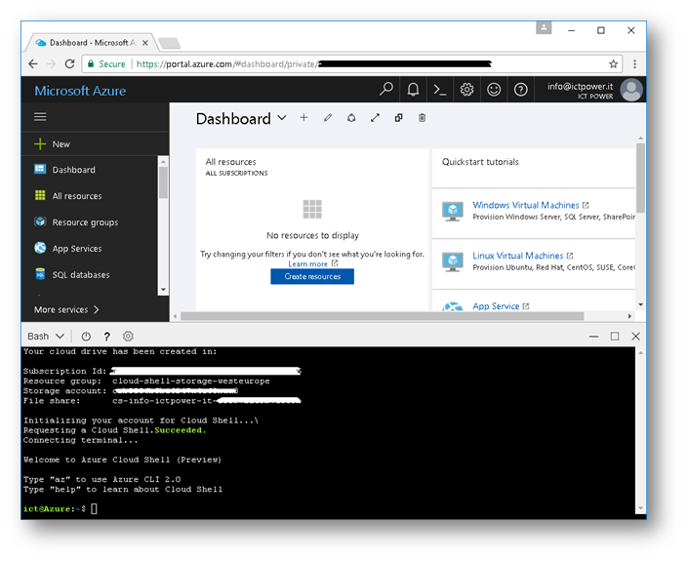Enter fullscreen using the expand arrows icon
This screenshot has width=688, height=561.
[x=375, y=117]
